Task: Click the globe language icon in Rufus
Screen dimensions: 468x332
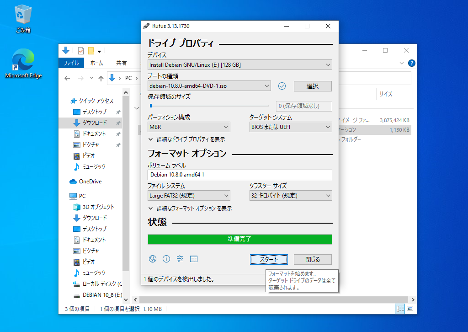Action: (153, 259)
